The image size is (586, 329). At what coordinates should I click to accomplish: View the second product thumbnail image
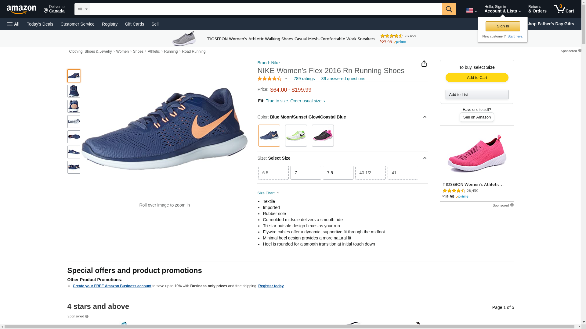(x=74, y=91)
